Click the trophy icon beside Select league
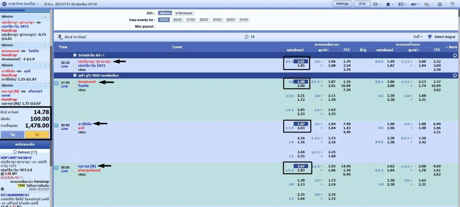The height and width of the screenshot is (207, 460). [x=430, y=37]
